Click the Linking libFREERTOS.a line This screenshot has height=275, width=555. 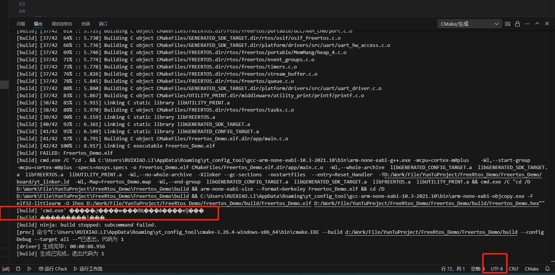tap(116, 117)
